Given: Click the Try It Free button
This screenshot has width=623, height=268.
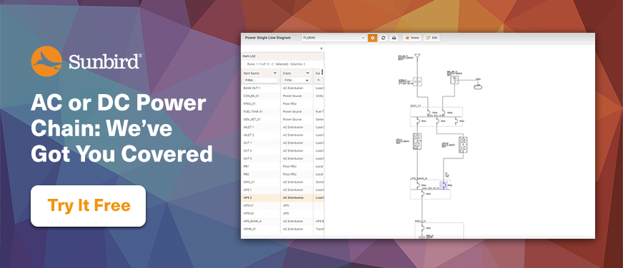Looking at the screenshot, I should [x=88, y=206].
